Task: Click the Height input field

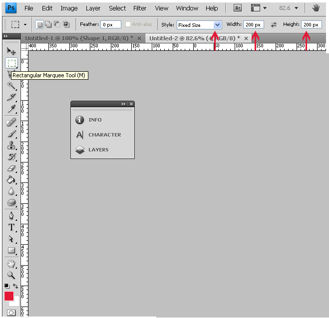Action: tap(312, 24)
